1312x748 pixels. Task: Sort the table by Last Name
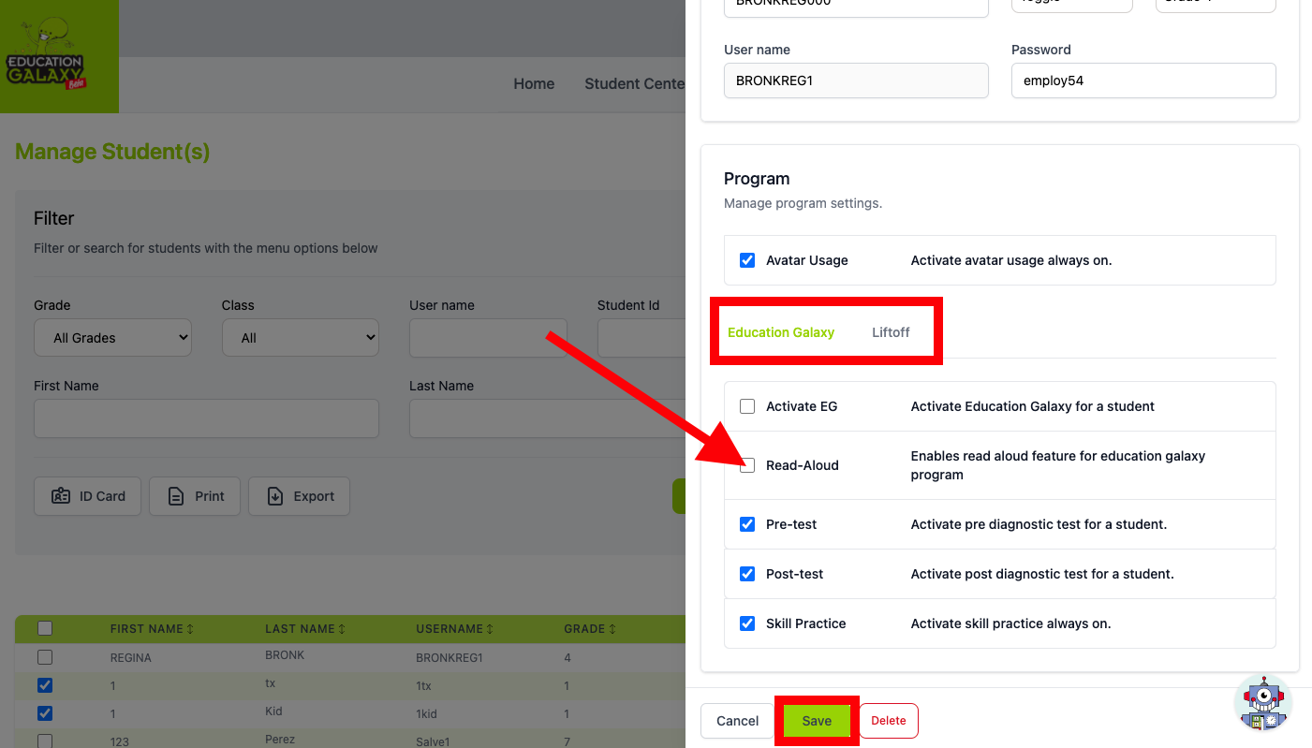305,629
